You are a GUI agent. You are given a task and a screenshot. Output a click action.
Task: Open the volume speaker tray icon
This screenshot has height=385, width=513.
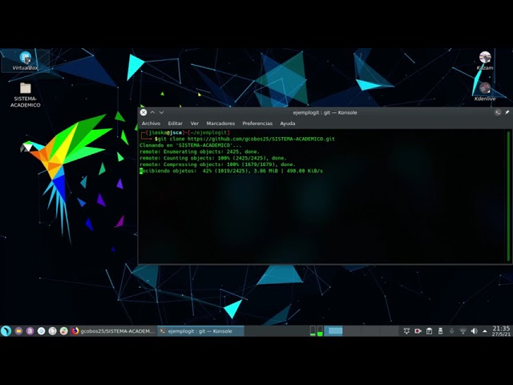474,331
